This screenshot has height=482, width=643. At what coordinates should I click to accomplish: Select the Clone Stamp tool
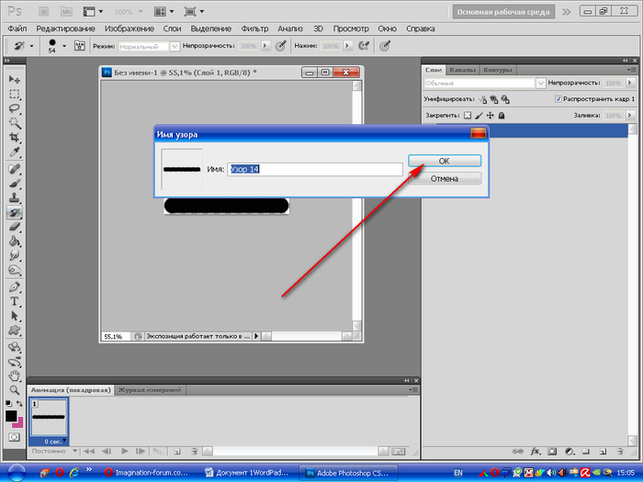click(15, 197)
